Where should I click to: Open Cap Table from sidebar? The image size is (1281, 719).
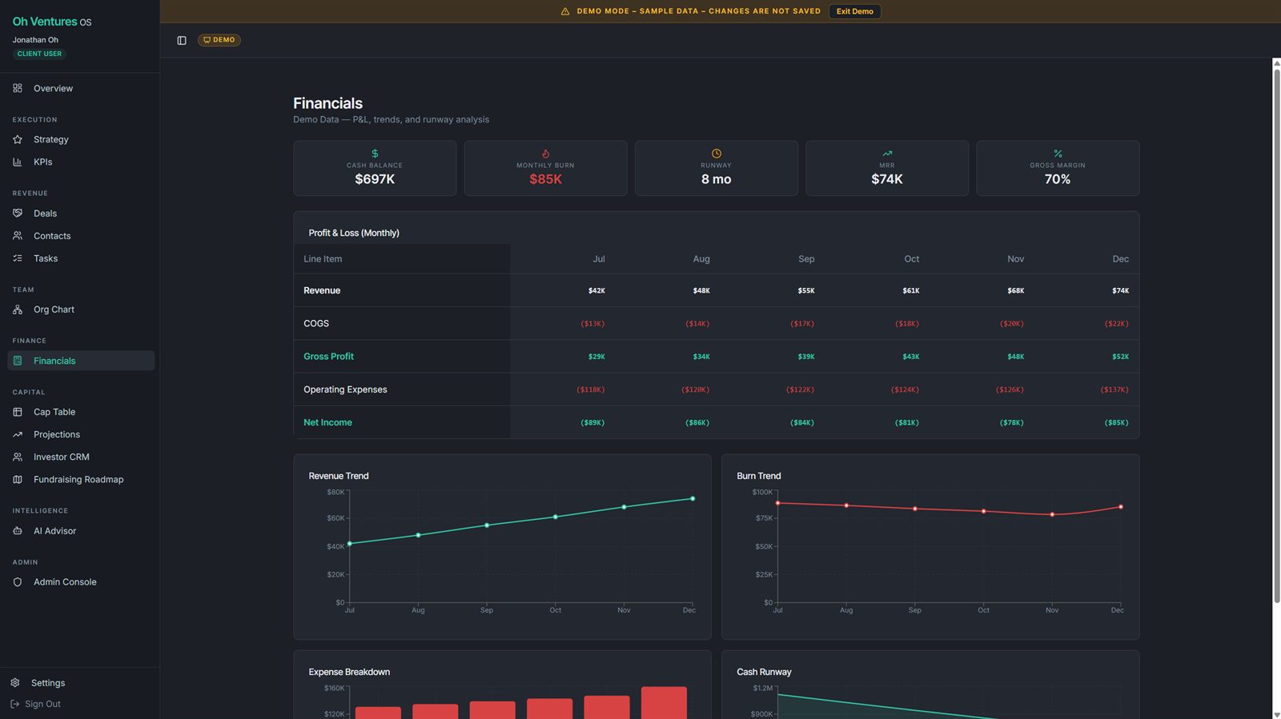(x=81, y=412)
